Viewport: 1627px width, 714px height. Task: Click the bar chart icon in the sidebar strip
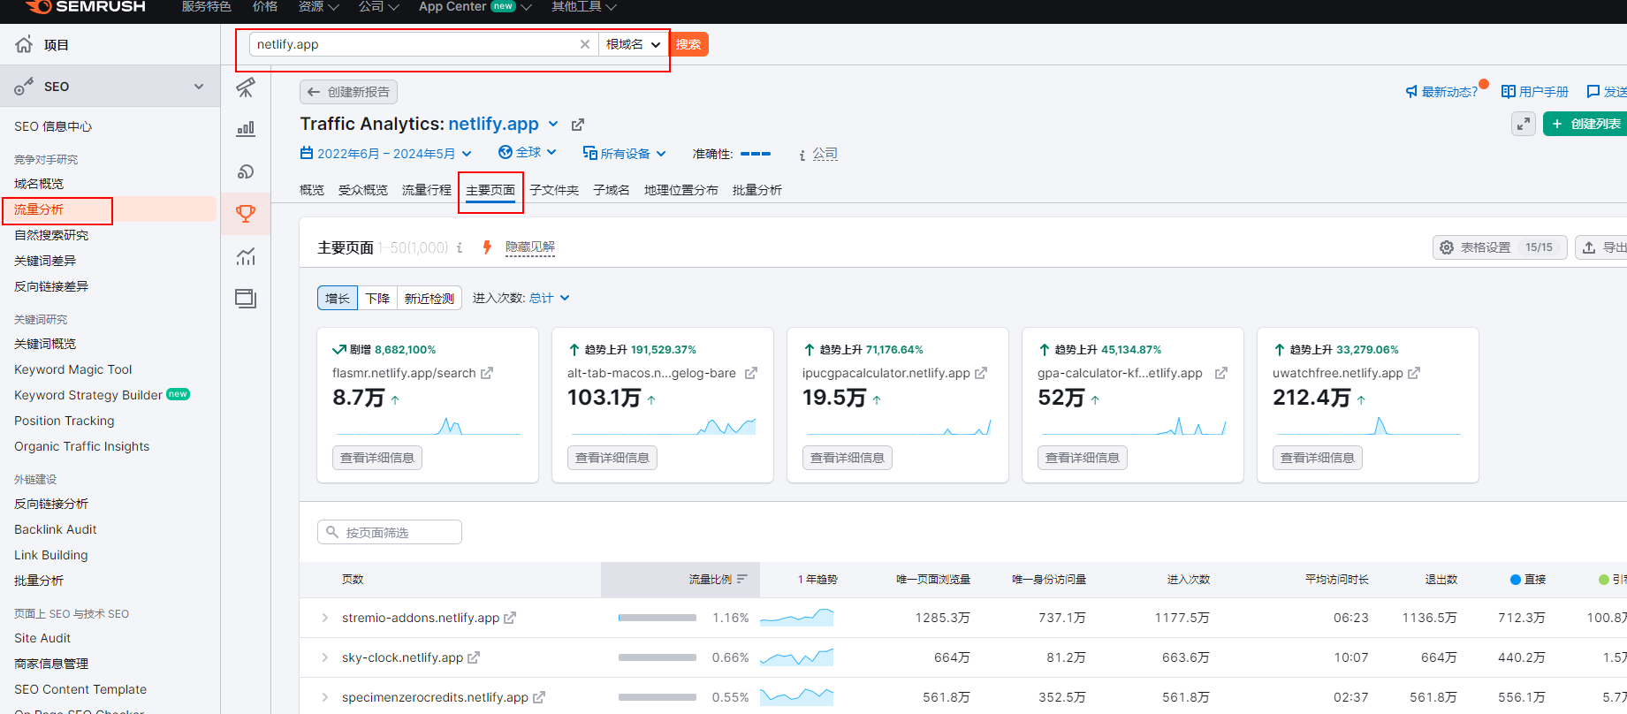point(246,129)
